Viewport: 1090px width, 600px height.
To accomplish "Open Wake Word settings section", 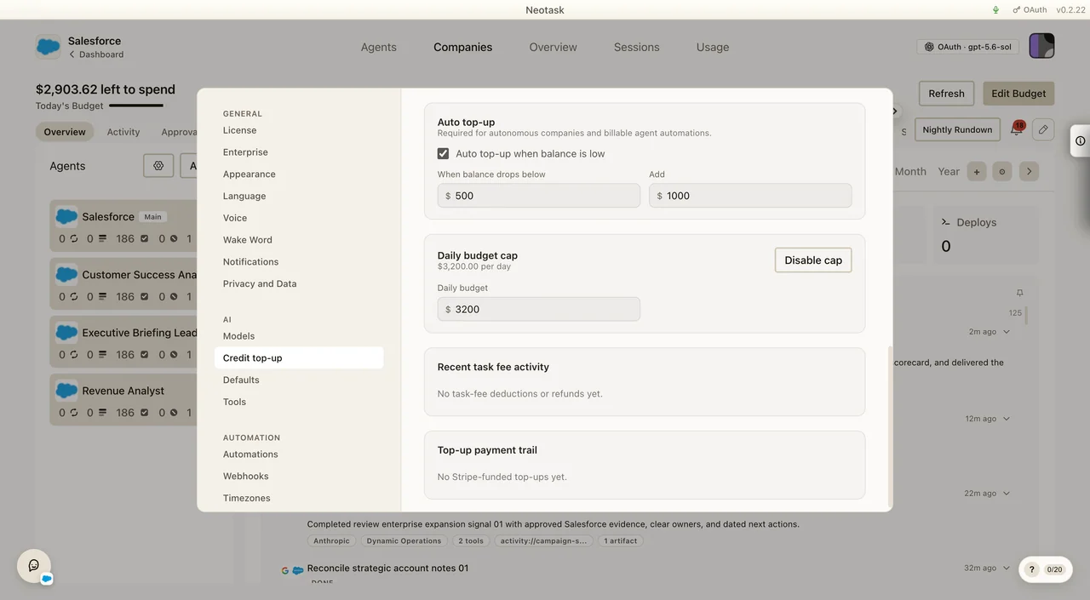I will [x=298, y=240].
